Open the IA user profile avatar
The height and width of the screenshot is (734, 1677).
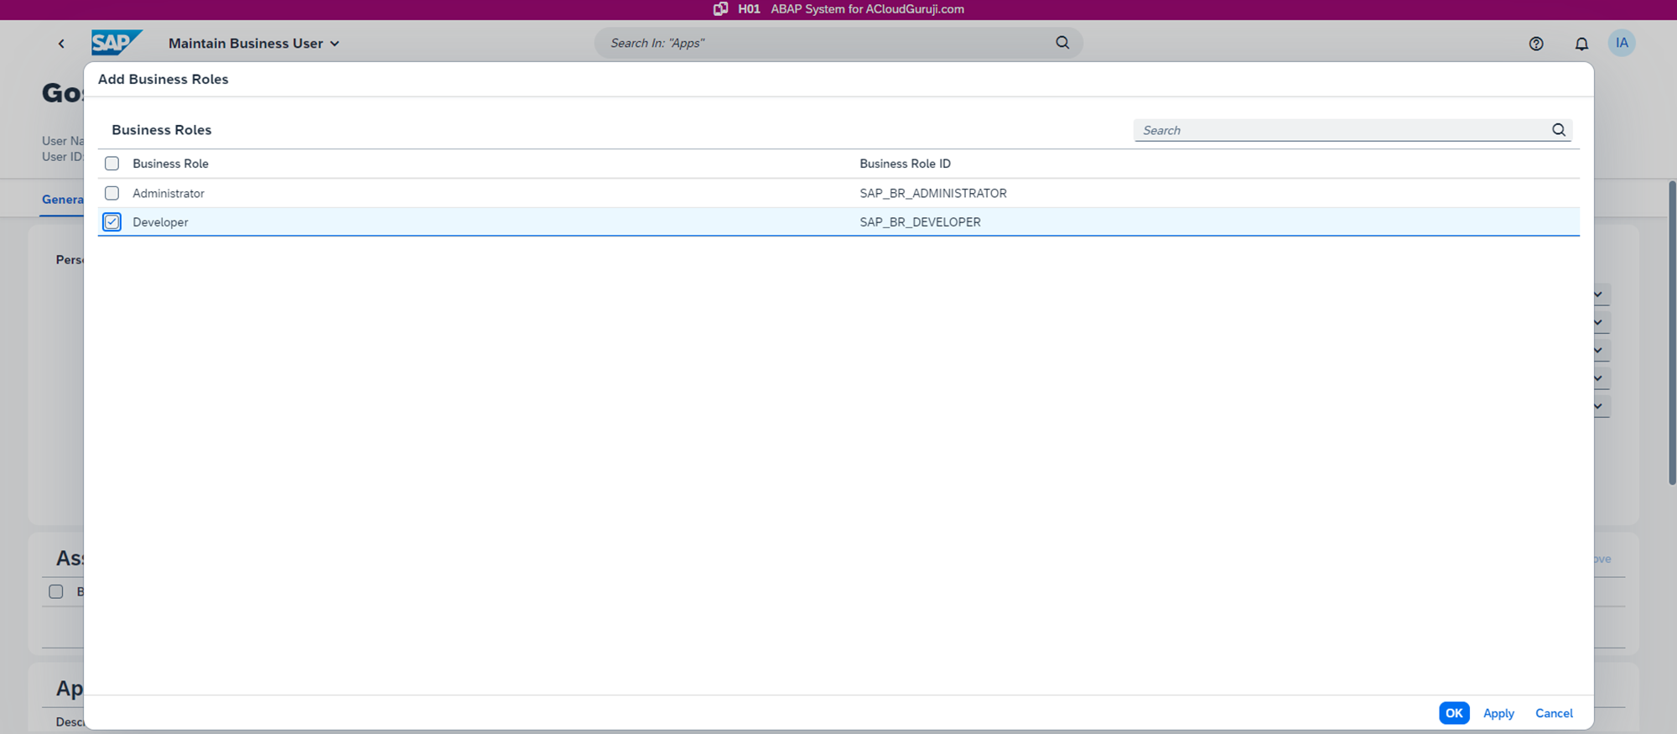[1621, 43]
